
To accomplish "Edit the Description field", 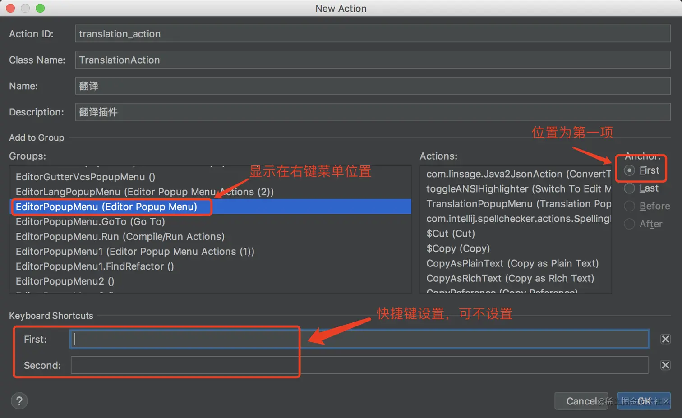I will coord(373,112).
